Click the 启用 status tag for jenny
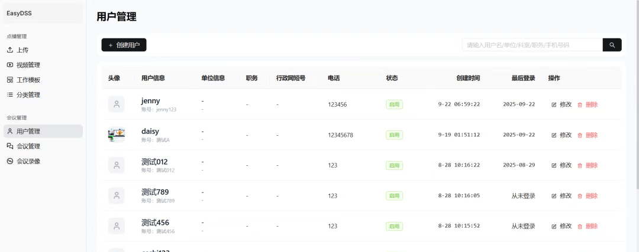The height and width of the screenshot is (252, 639). 394,104
